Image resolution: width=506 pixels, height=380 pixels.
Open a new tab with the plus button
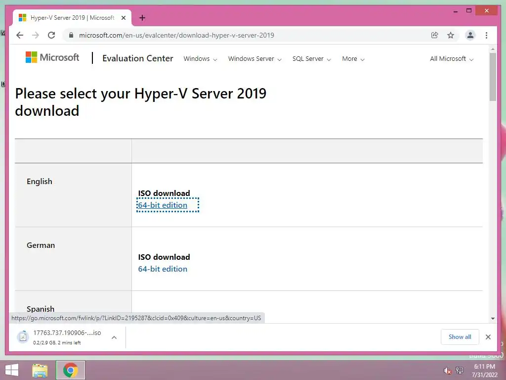(x=142, y=18)
